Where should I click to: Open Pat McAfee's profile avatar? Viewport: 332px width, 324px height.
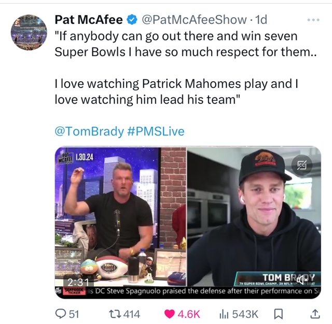[x=29, y=32]
